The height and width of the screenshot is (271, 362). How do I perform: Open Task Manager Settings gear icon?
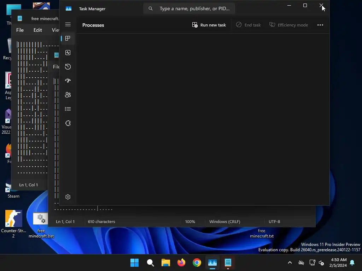[68, 197]
